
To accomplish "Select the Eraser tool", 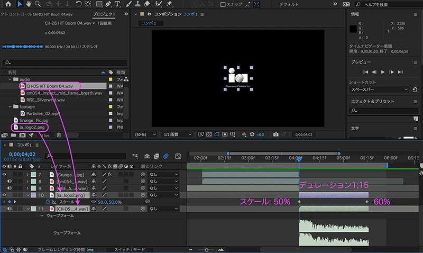I will click(x=146, y=4).
